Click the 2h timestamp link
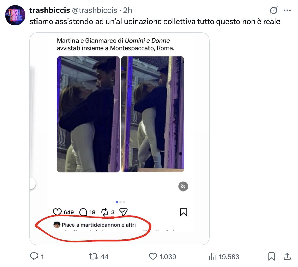The image size is (298, 267). point(127,10)
